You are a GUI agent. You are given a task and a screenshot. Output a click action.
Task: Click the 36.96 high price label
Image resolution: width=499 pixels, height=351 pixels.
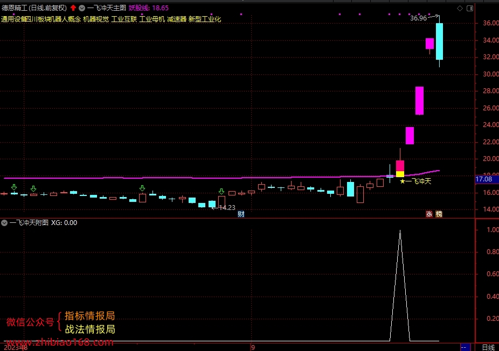(x=418, y=18)
